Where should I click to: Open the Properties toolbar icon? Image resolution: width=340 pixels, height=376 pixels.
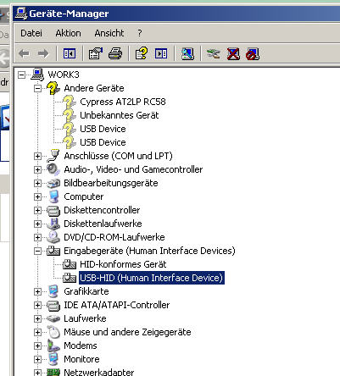click(96, 53)
